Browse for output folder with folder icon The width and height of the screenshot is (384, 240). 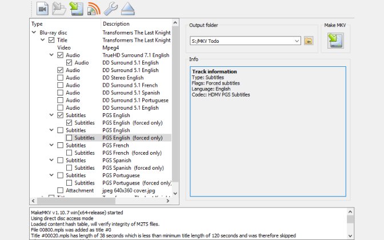click(309, 41)
